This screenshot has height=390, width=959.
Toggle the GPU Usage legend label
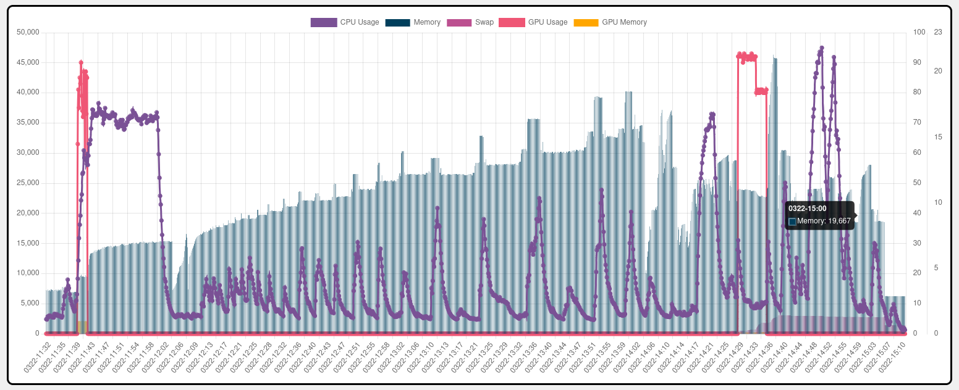pyautogui.click(x=547, y=22)
